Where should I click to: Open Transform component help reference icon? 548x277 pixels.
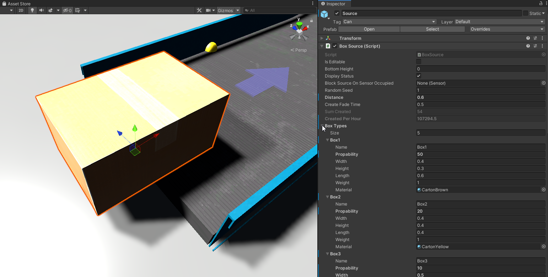click(x=528, y=38)
